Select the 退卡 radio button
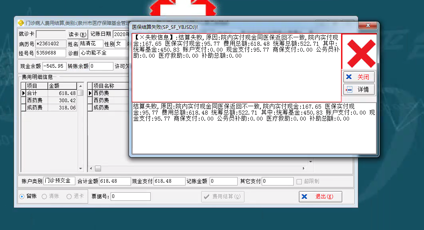The height and width of the screenshot is (230, 424). coord(69,196)
